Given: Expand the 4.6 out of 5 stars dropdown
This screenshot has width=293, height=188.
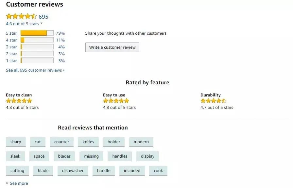Looking at the screenshot, I should point(24,24).
